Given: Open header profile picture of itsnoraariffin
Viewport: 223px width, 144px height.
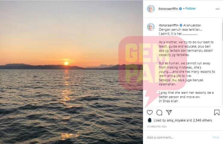Looking at the screenshot, I should click(150, 9).
